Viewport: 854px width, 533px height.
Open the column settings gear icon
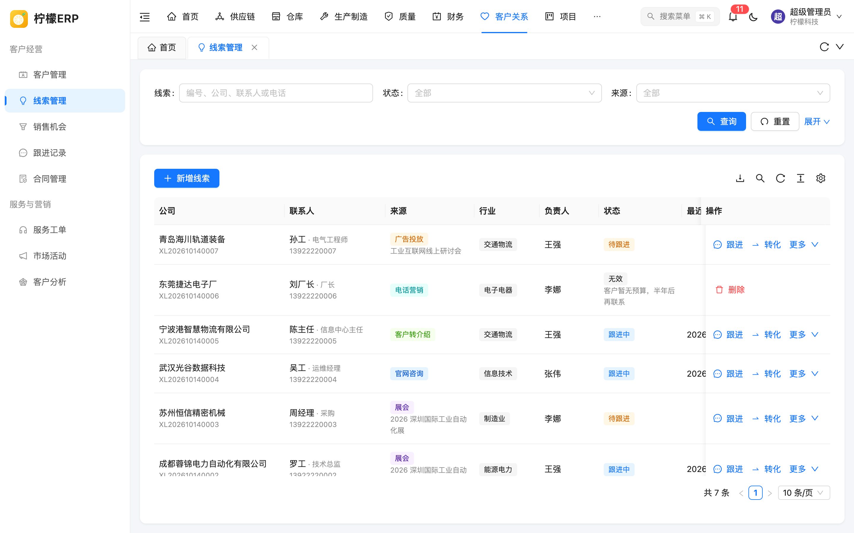(820, 178)
